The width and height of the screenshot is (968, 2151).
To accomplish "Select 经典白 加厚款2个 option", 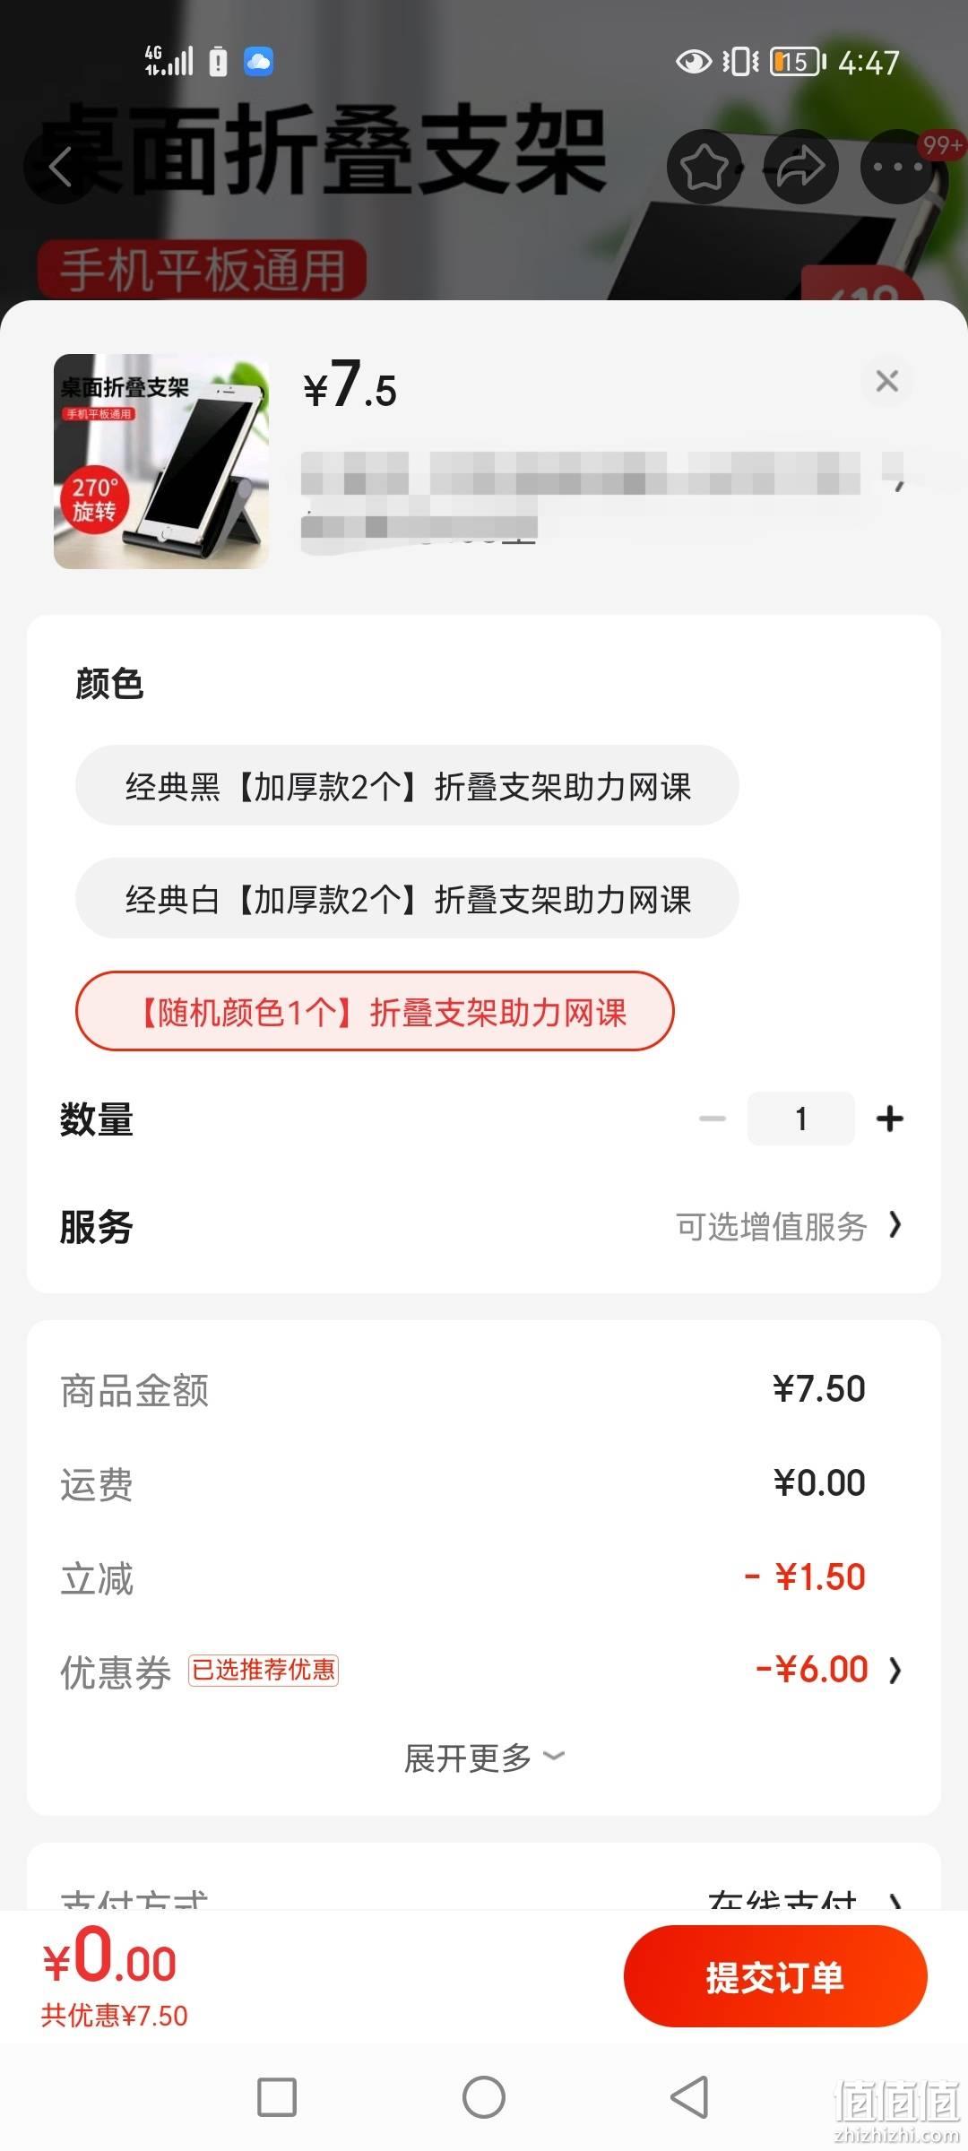I will pos(407,899).
